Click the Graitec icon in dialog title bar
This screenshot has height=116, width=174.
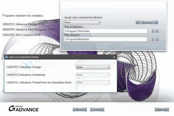(x=6, y=57)
